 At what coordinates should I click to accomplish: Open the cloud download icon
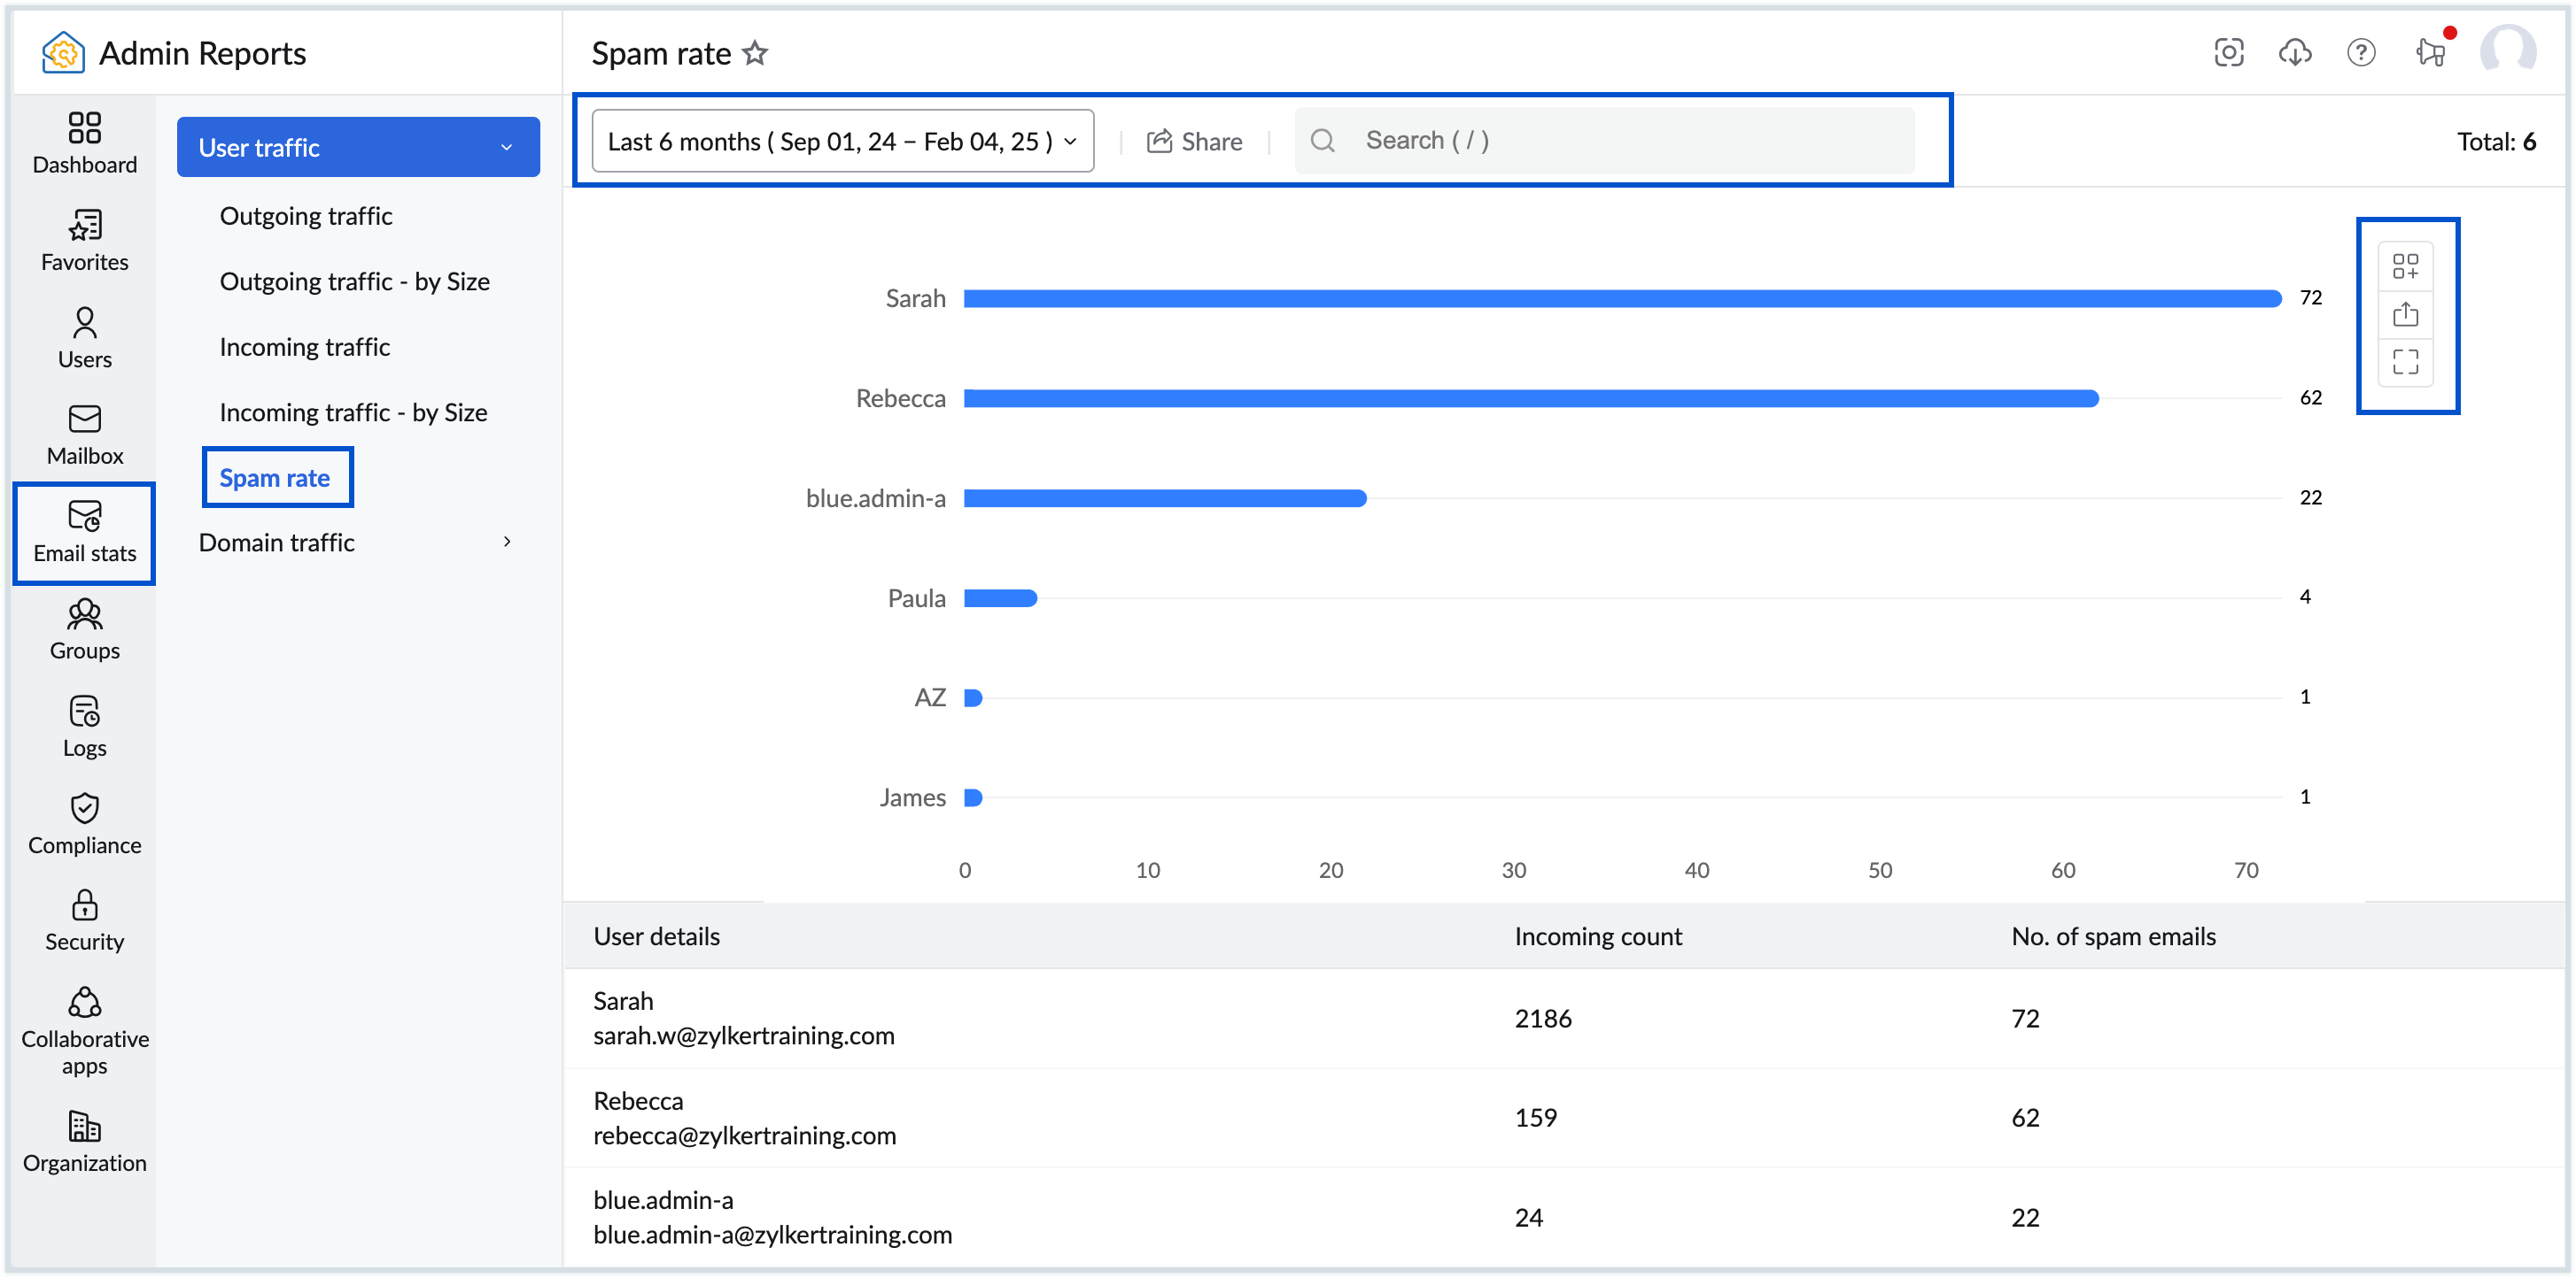tap(2295, 52)
